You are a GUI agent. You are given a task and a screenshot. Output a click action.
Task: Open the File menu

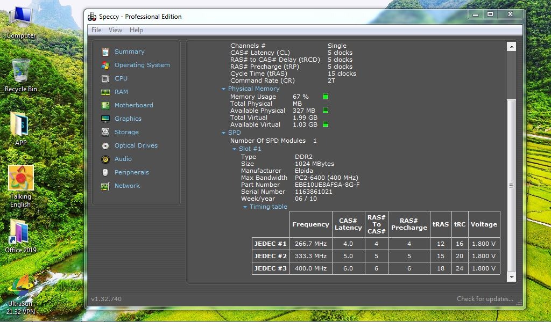pyautogui.click(x=96, y=30)
